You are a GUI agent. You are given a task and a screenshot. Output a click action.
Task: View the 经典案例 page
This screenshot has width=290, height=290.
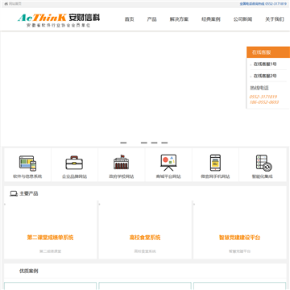click(211, 19)
